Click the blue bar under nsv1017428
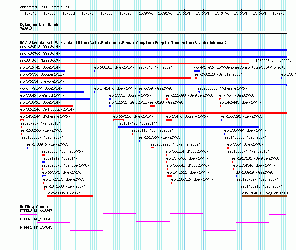 [188, 127]
